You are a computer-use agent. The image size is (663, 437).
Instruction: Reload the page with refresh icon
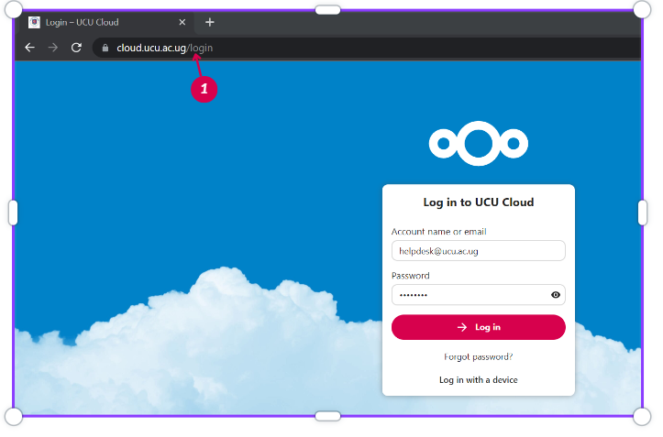tap(76, 48)
